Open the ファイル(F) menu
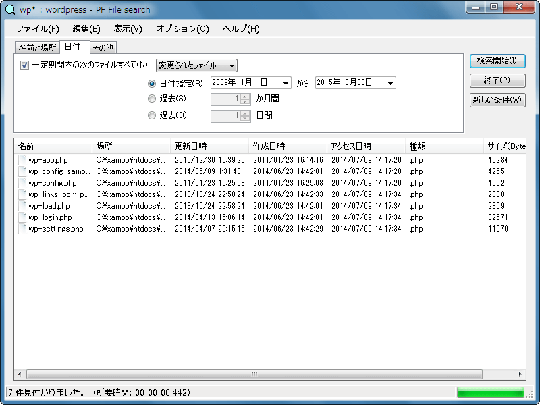Screen dimensions: 540x405 [x=38, y=29]
